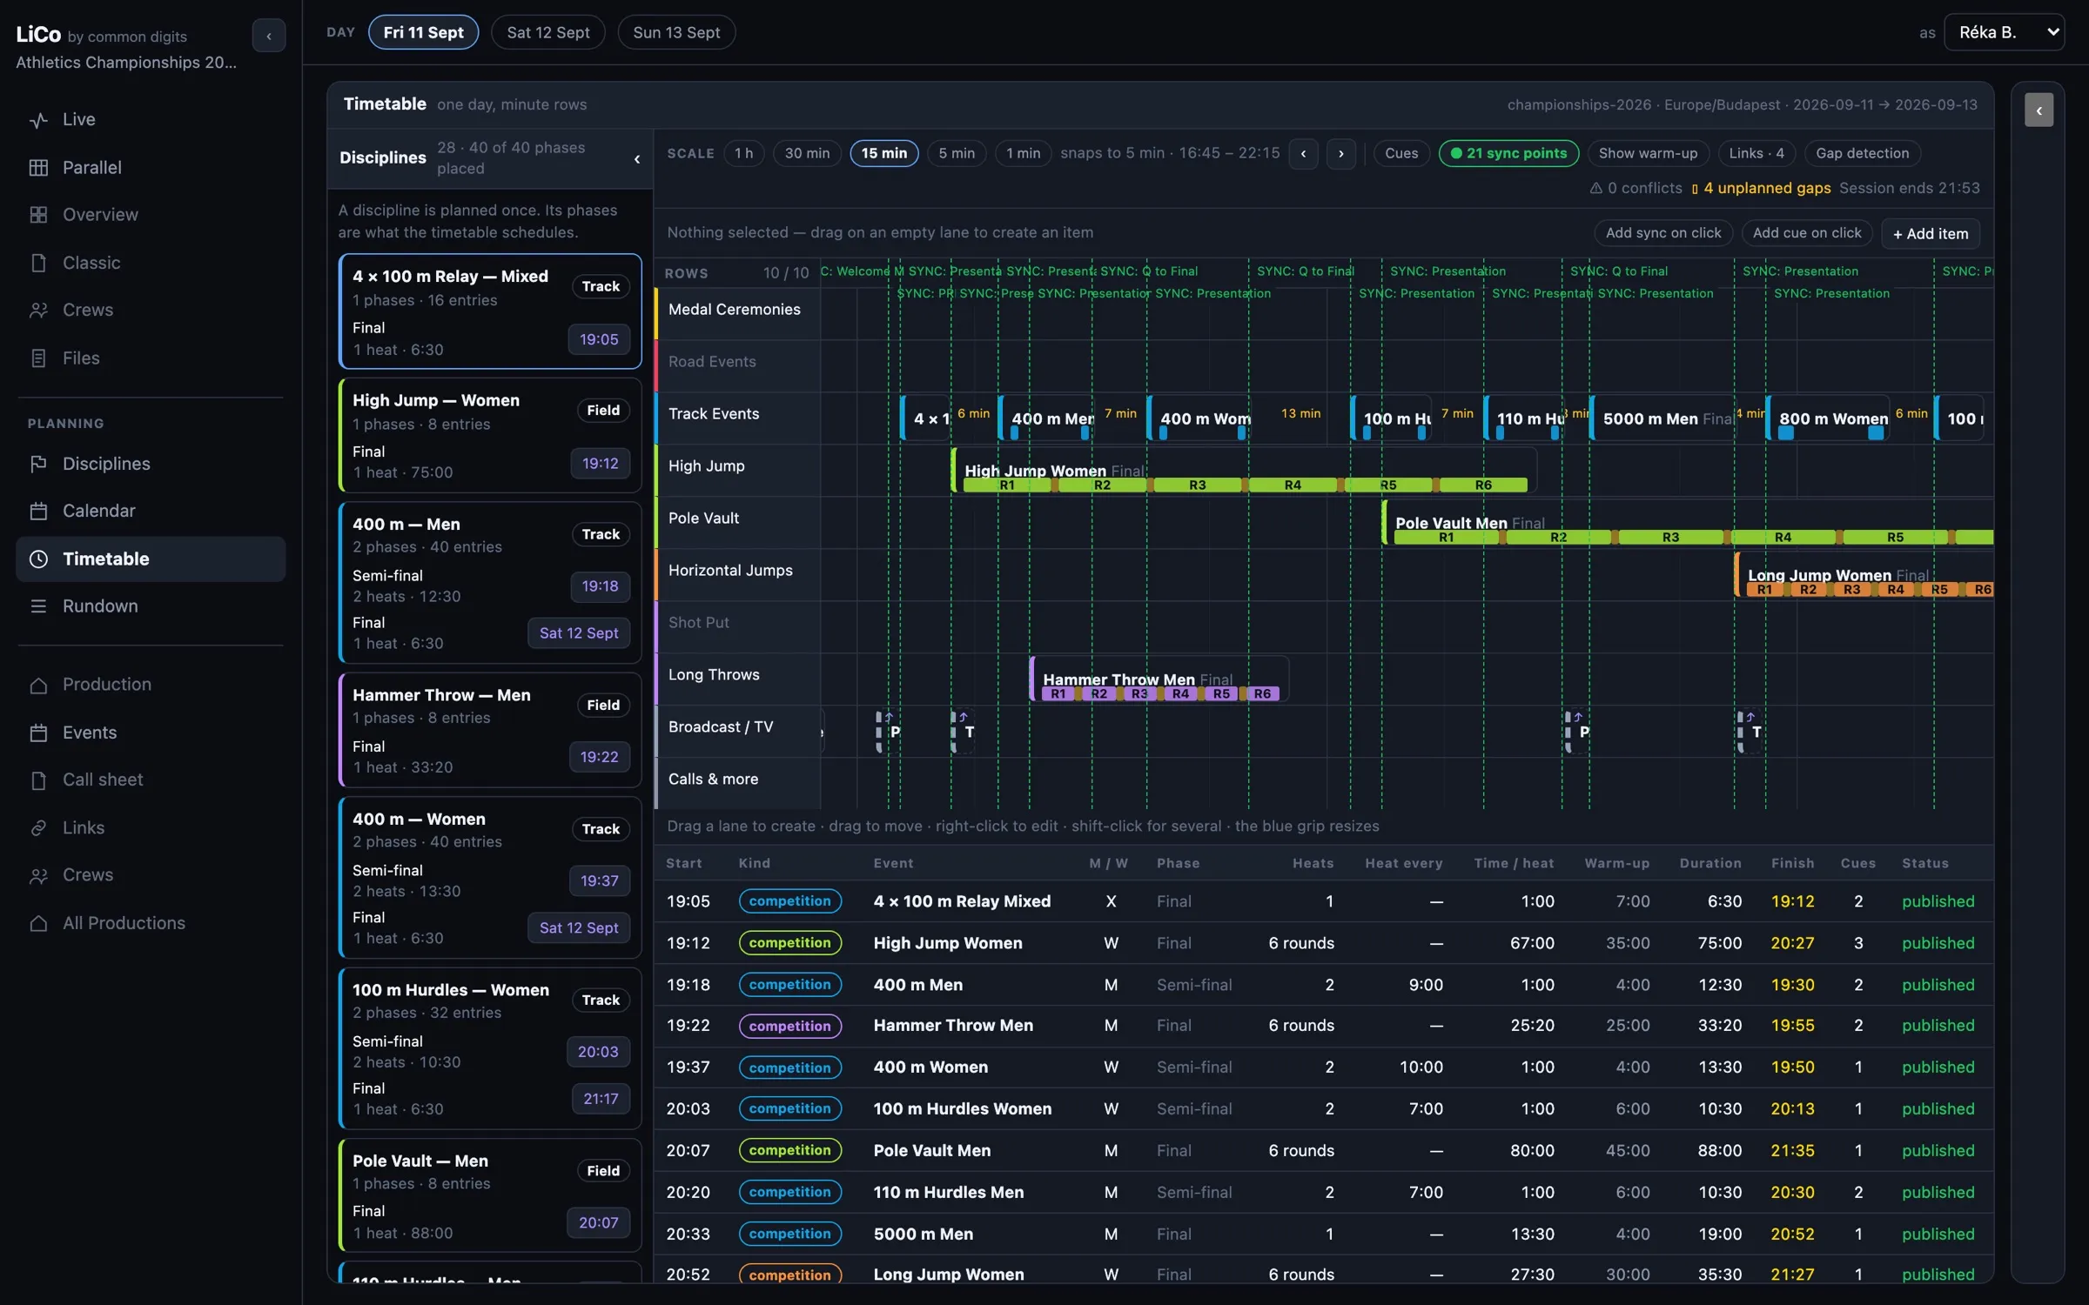Click Sat 12 Sept badge on 400 m Men card
Viewport: 2089px width, 1305px height.
point(579,633)
